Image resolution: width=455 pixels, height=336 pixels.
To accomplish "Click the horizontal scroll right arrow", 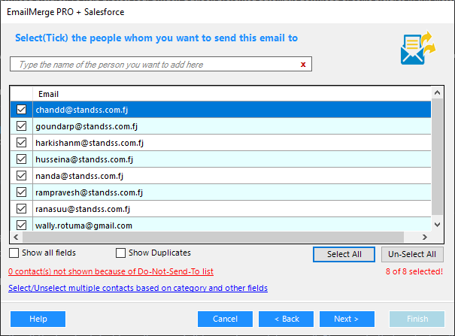I will pos(426,237).
